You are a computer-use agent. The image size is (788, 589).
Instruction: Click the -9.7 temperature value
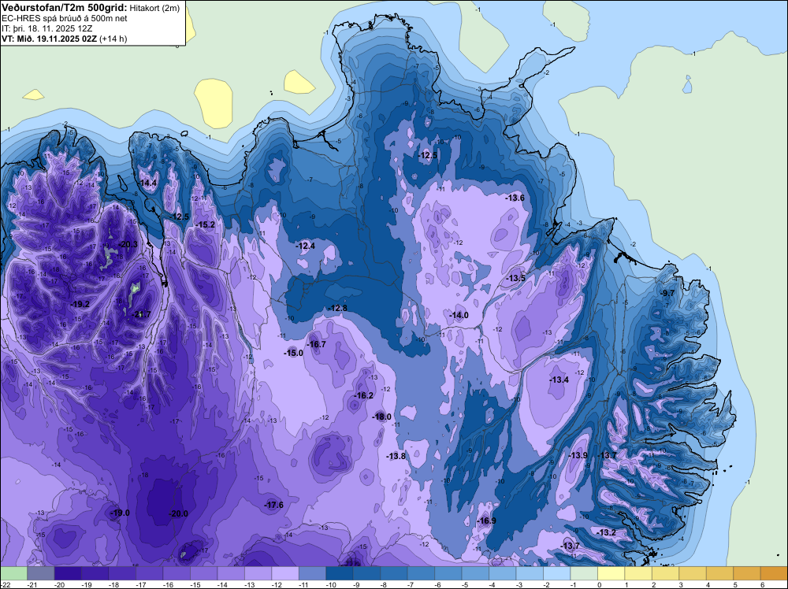click(x=668, y=293)
